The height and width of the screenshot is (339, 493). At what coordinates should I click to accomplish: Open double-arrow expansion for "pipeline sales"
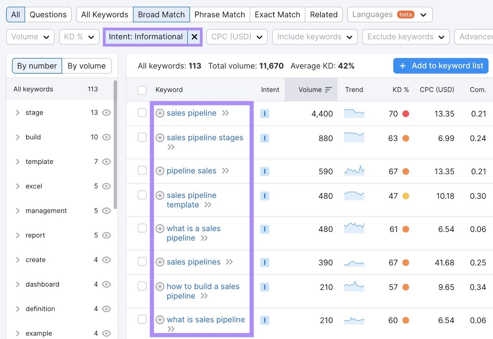click(x=226, y=171)
